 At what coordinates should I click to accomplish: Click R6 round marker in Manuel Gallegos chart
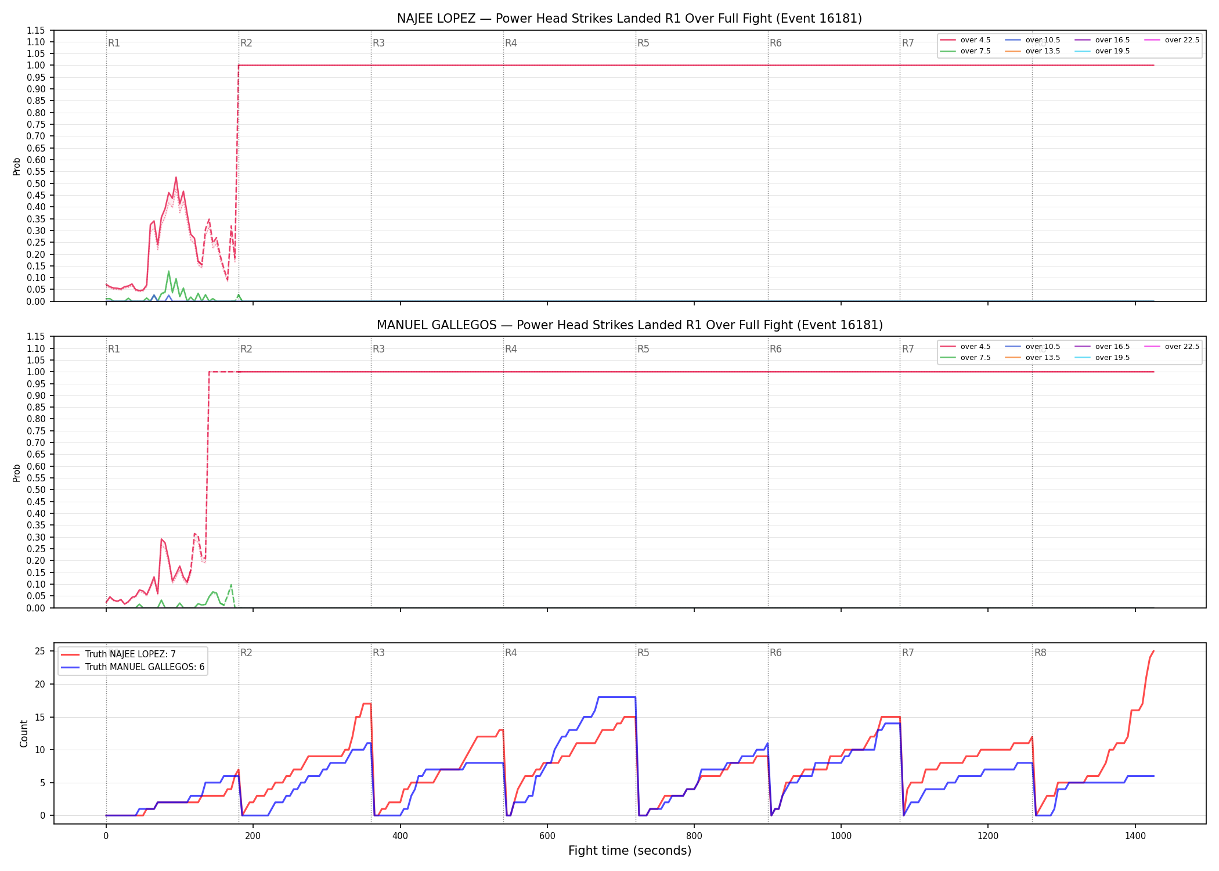[x=776, y=349]
